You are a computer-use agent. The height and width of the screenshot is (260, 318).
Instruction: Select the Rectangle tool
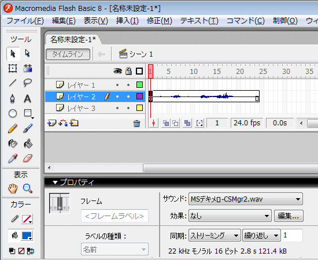coord(28,113)
